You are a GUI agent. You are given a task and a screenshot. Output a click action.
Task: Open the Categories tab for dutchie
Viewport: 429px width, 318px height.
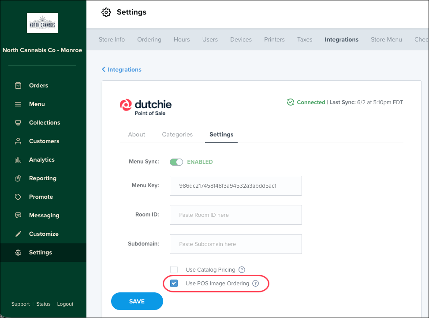177,135
